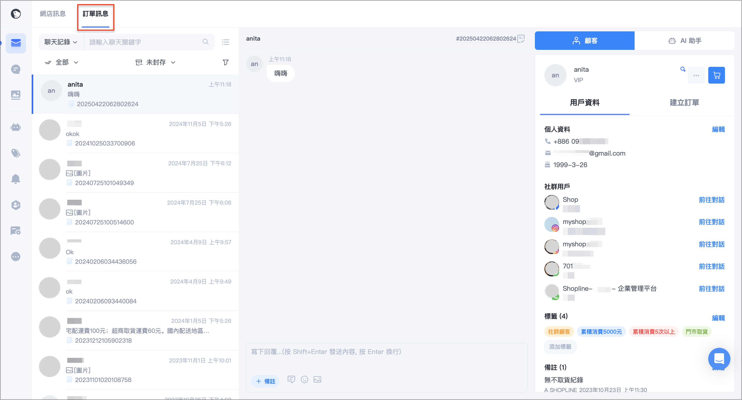Attach an image in reply box
The height and width of the screenshot is (400, 742).
[317, 379]
